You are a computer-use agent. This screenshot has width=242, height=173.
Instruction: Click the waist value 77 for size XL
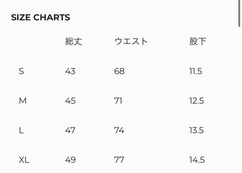[119, 160]
